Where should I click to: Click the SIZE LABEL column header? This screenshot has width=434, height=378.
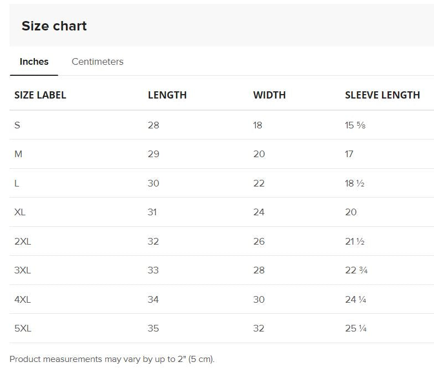pos(40,95)
